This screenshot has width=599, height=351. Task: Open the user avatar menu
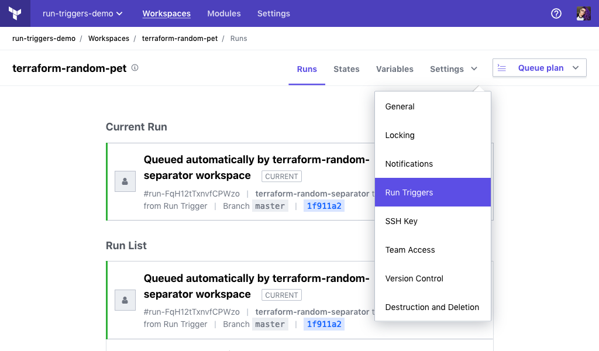coord(583,13)
